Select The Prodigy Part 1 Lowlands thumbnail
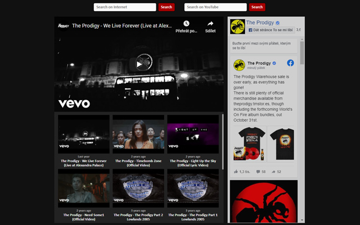 (x=193, y=188)
